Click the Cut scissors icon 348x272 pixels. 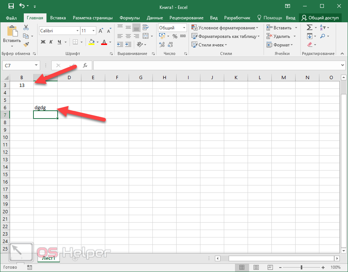tap(26, 27)
